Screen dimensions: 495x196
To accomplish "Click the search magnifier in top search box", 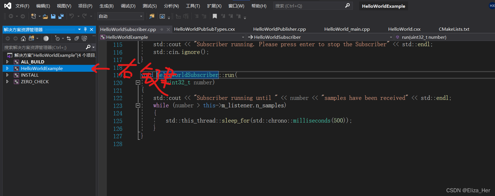I will [x=348, y=5].
